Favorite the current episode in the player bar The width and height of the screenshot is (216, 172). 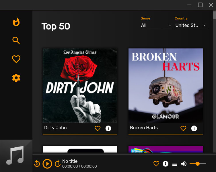click(156, 164)
